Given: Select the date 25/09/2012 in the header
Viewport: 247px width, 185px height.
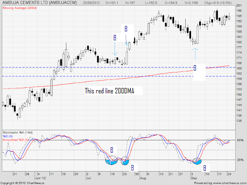Looking at the screenshot, I should tap(91, 3).
